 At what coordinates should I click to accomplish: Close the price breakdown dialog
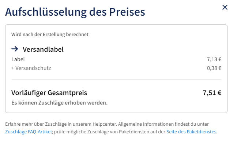tap(225, 7)
